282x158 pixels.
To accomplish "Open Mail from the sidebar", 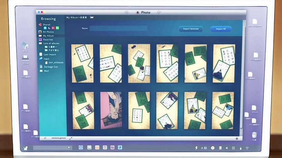I will 46,71.
